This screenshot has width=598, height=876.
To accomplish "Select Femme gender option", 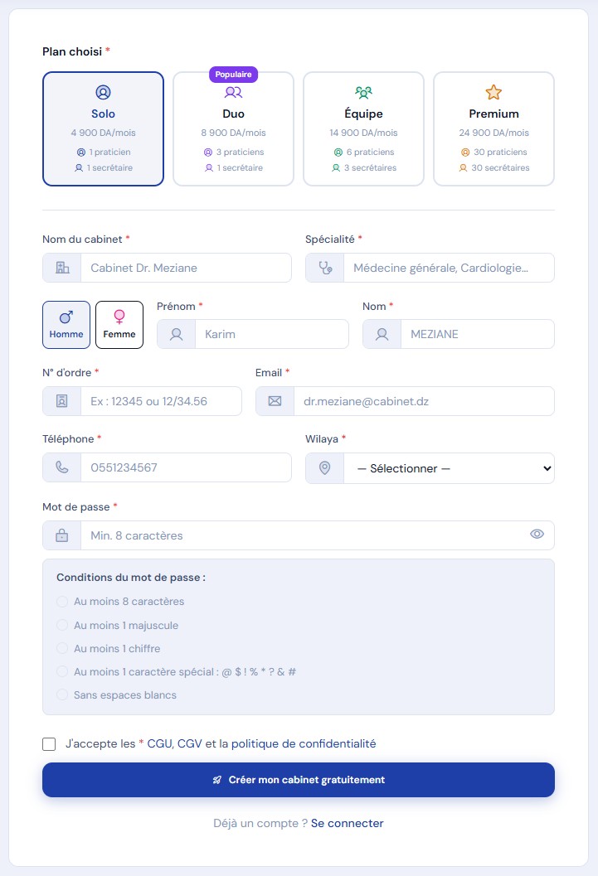I will click(119, 325).
